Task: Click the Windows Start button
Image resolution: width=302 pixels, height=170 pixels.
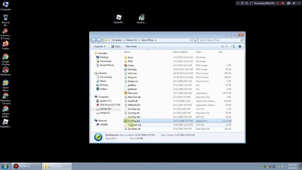Action: click(x=5, y=166)
